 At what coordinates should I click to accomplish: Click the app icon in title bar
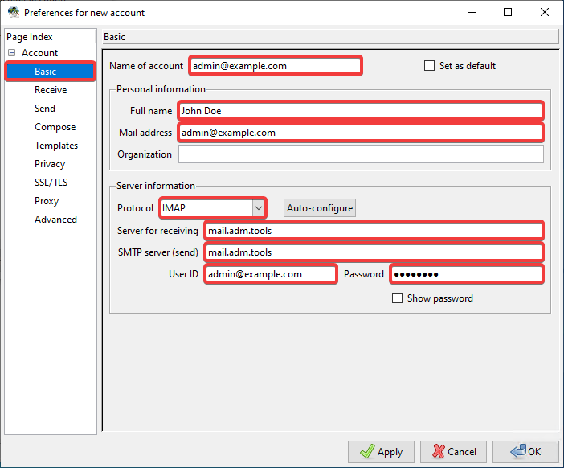13,13
